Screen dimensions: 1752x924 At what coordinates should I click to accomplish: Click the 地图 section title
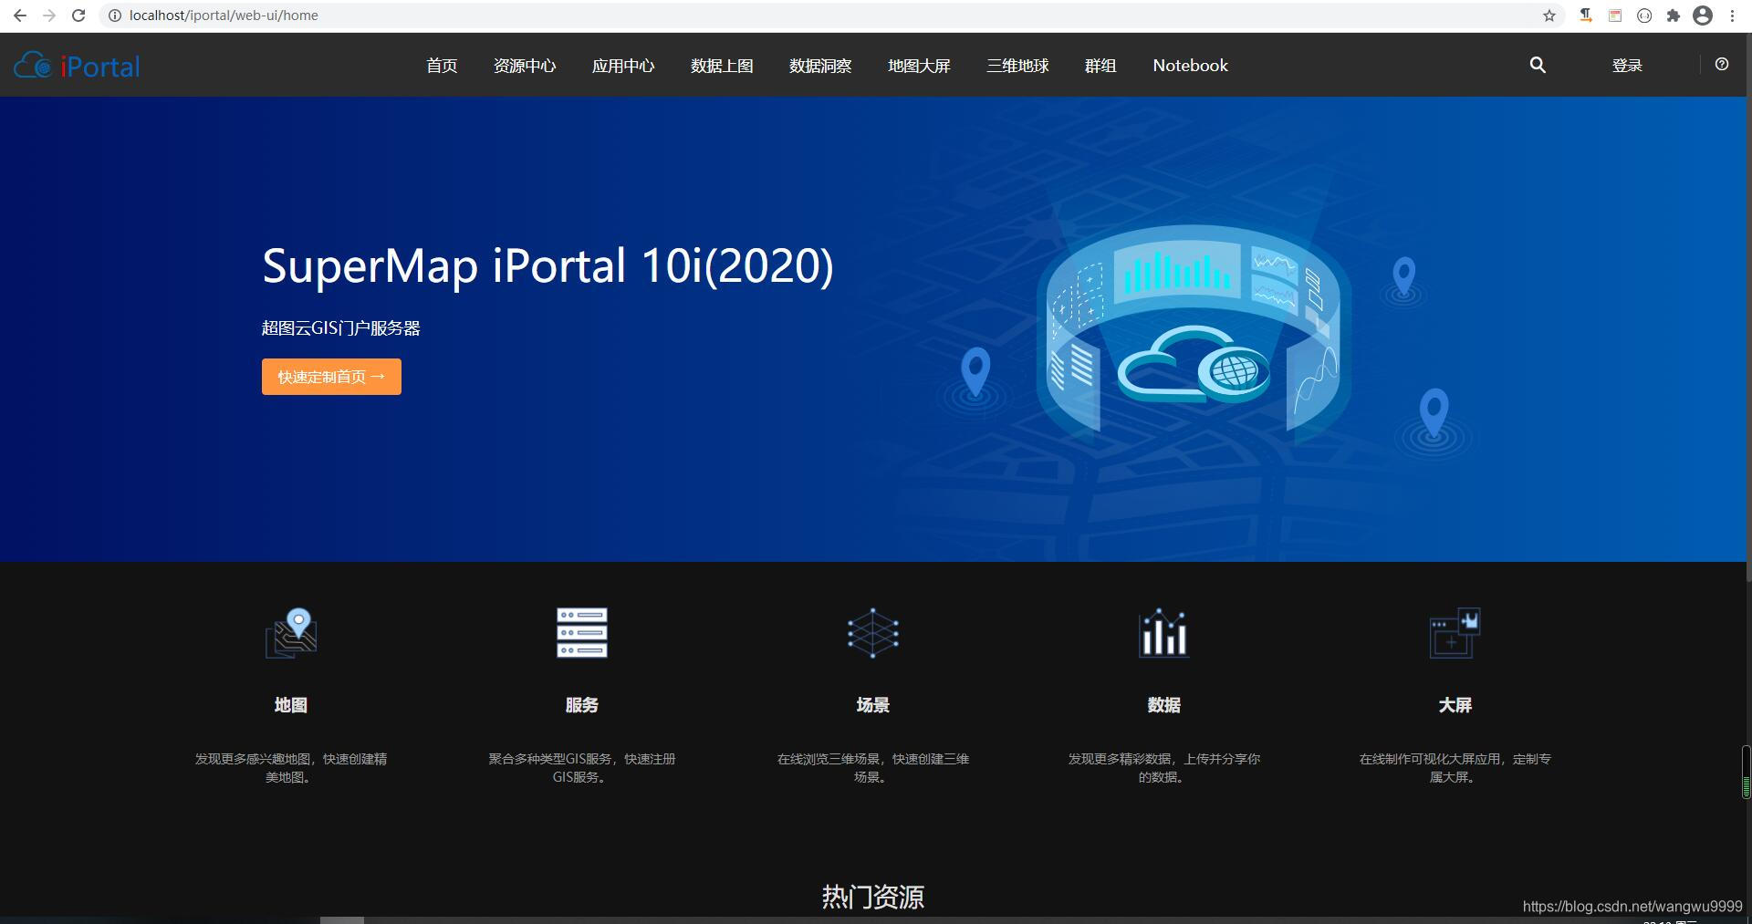291,705
